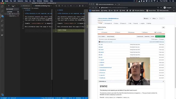Go to next change arrow in diff editor
This screenshot has width=176, height=99.
65,6
